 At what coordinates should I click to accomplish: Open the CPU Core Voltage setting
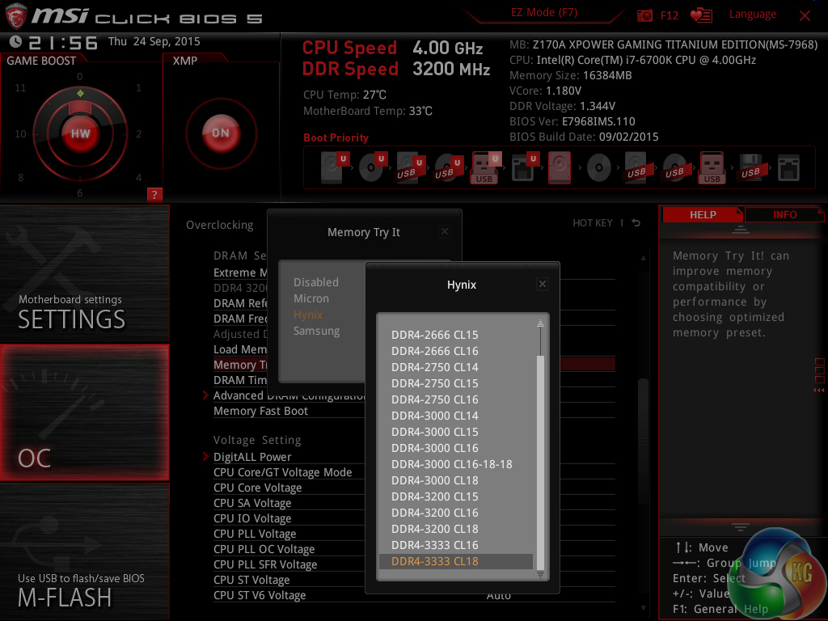(x=258, y=488)
